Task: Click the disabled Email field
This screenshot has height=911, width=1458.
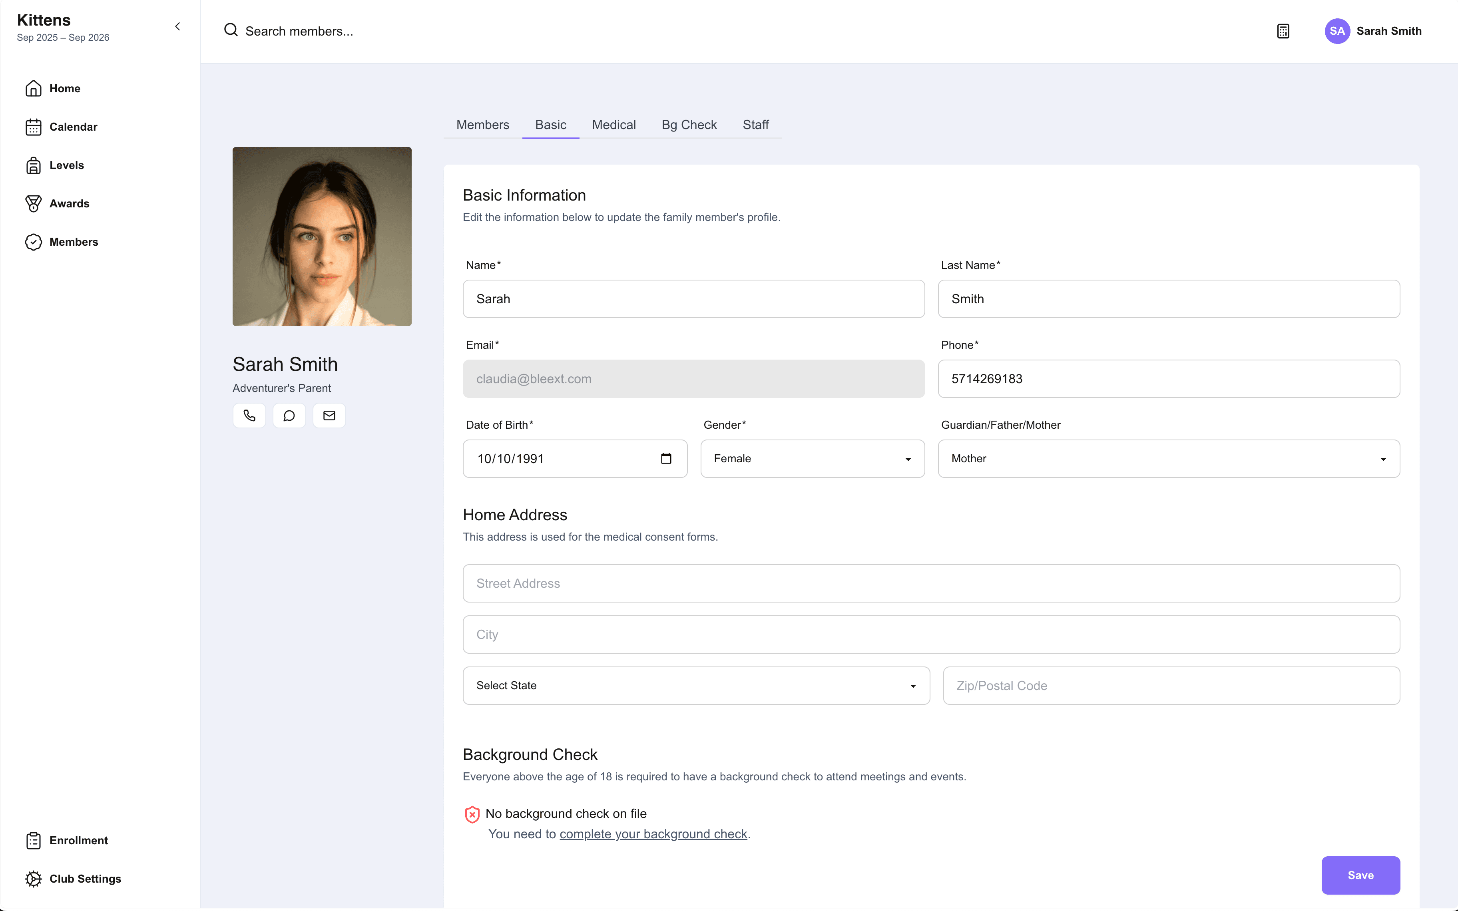Action: [x=693, y=379]
